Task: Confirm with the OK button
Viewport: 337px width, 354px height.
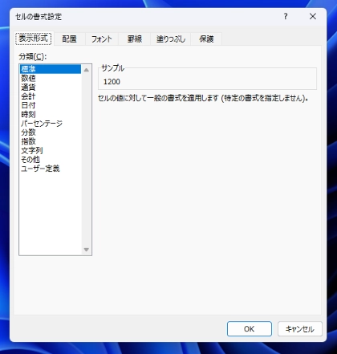Action: coord(250,329)
